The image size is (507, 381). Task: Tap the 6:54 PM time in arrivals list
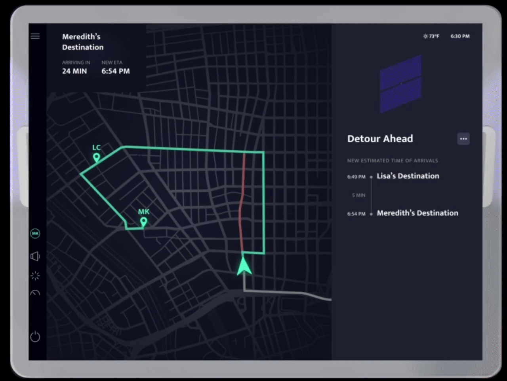[356, 214]
